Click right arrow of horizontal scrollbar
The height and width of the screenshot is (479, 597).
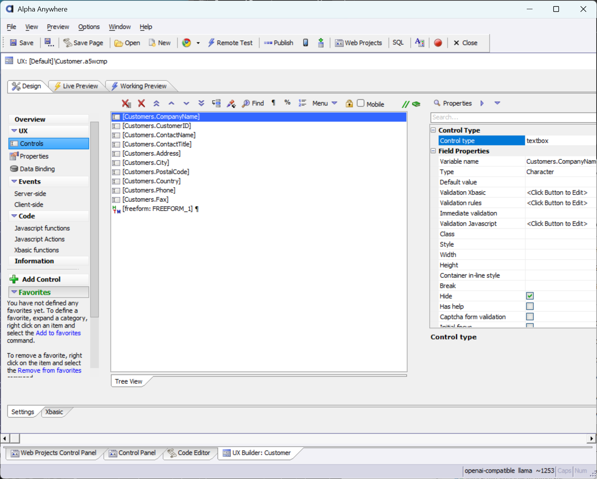[x=592, y=438]
